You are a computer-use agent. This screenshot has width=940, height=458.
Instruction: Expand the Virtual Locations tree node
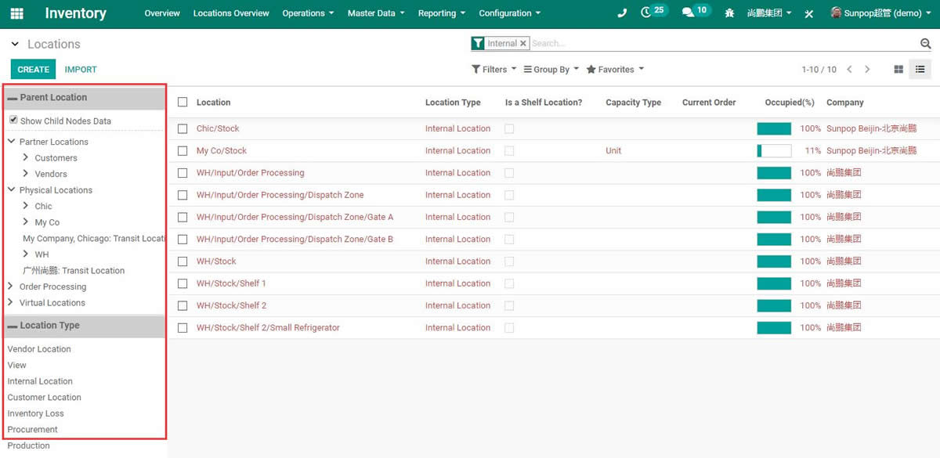(11, 302)
